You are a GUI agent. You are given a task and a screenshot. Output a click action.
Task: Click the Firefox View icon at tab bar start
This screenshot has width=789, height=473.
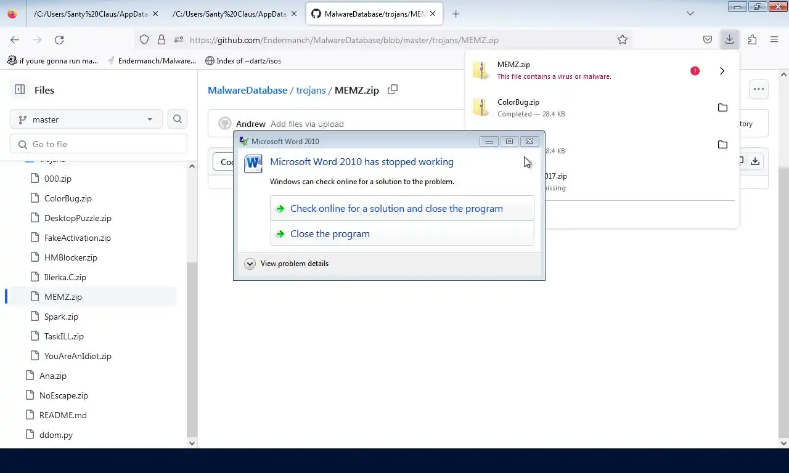(12, 14)
